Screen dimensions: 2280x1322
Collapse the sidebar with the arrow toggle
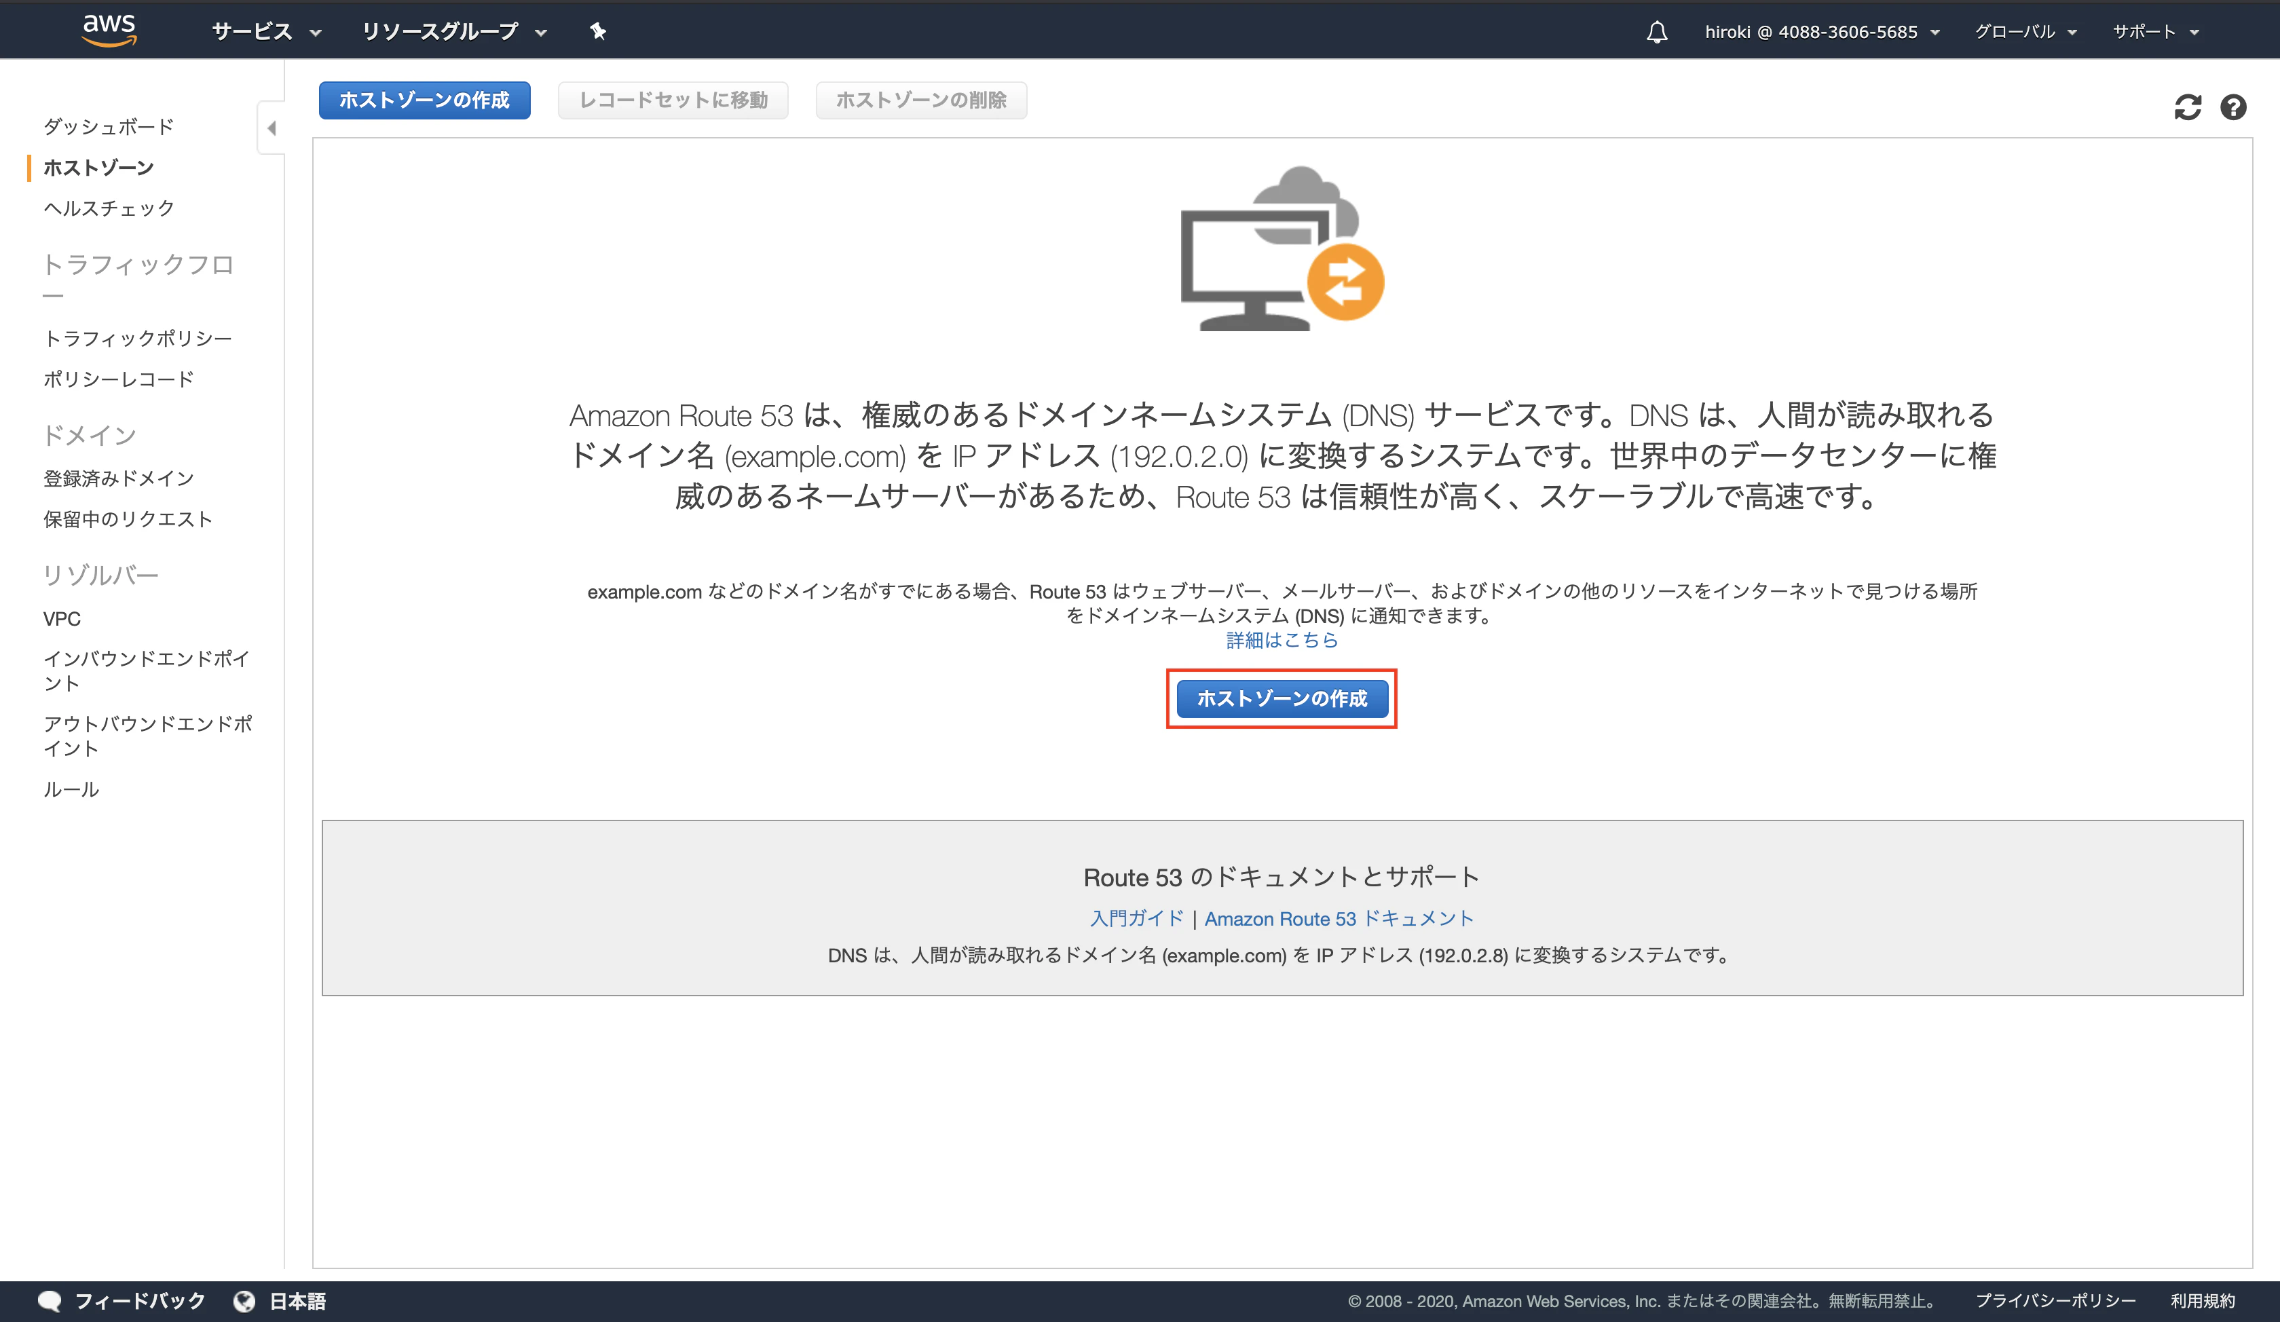point(271,128)
